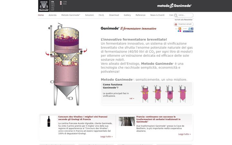Open the Gallery menu item
Screen dimensions: 232x145
(x=127, y=15)
